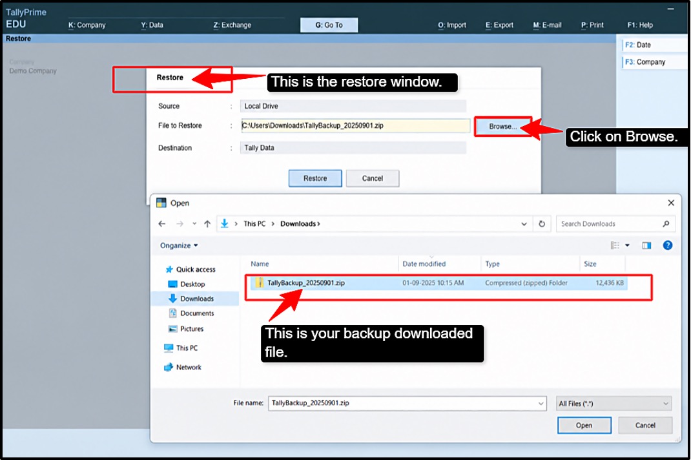Open the P: Print menu

[x=592, y=25]
